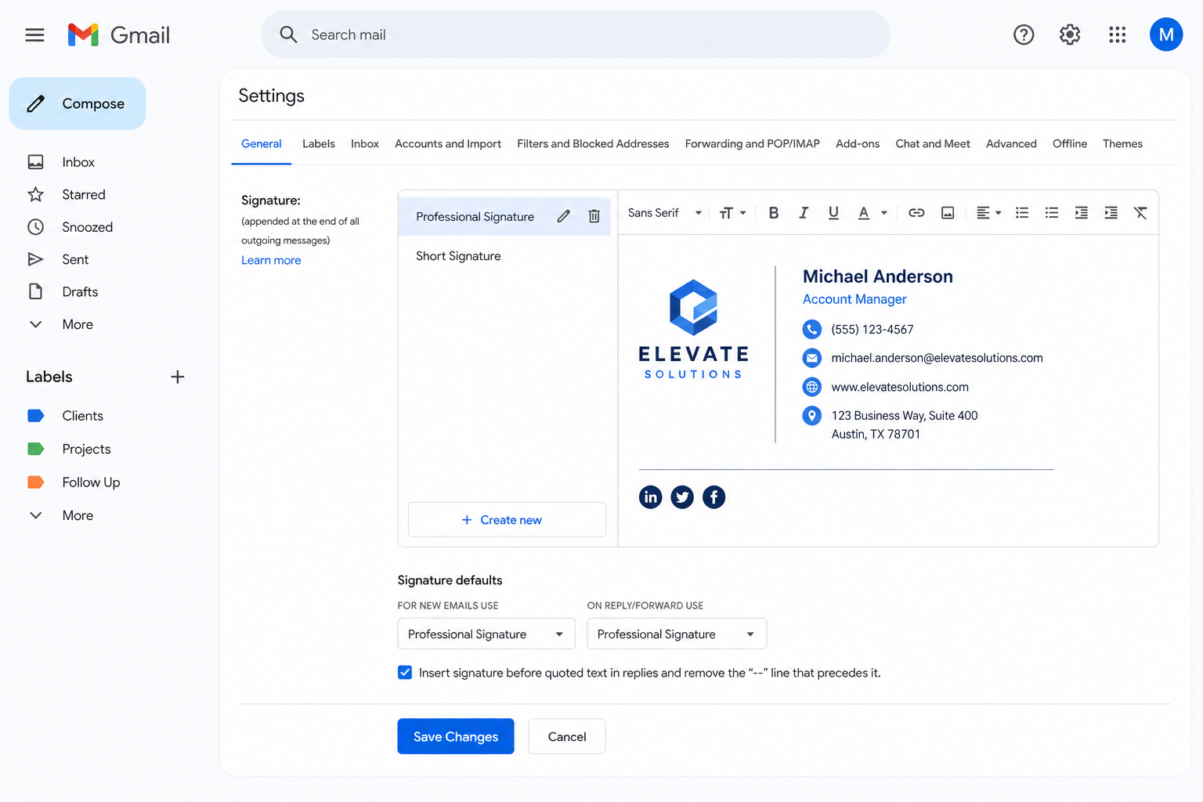Go to Forwarding and POP/IMAP tab
The width and height of the screenshot is (1203, 802).
pos(753,143)
